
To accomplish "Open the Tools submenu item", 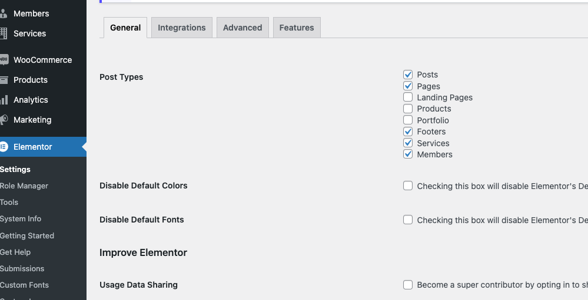I will pyautogui.click(x=9, y=203).
